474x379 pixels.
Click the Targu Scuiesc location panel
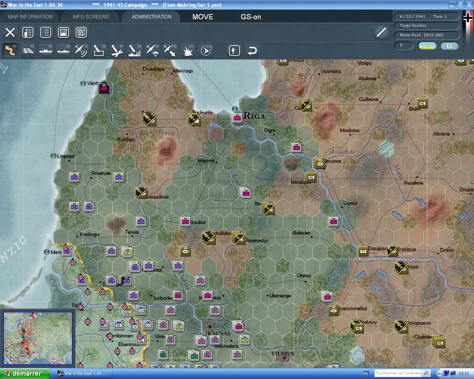426,26
